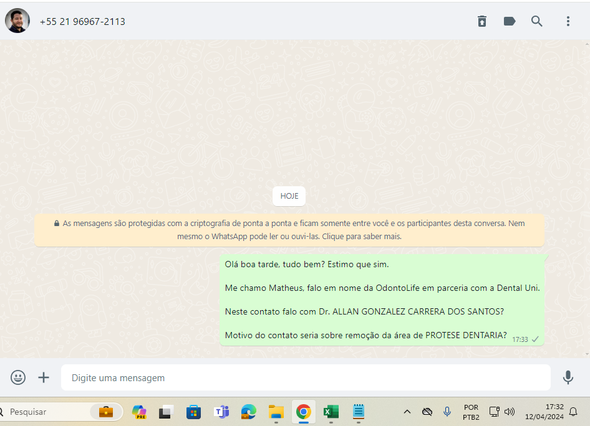The height and width of the screenshot is (426, 590).
Task: Click the delete chat trash icon
Action: [x=482, y=21]
